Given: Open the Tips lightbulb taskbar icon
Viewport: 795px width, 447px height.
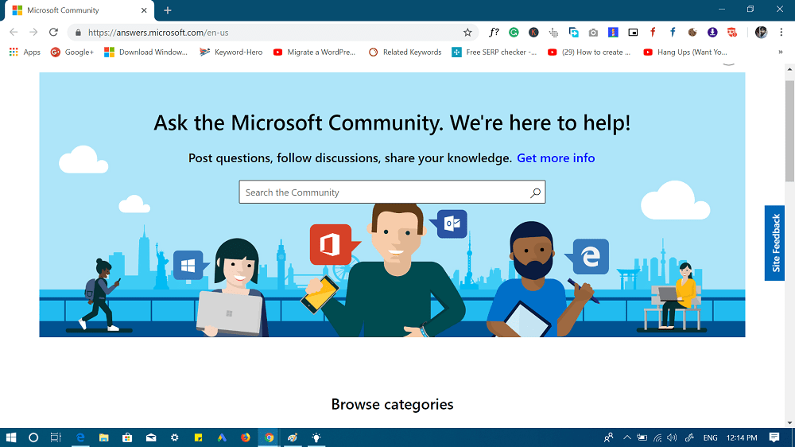Looking at the screenshot, I should [x=316, y=437].
